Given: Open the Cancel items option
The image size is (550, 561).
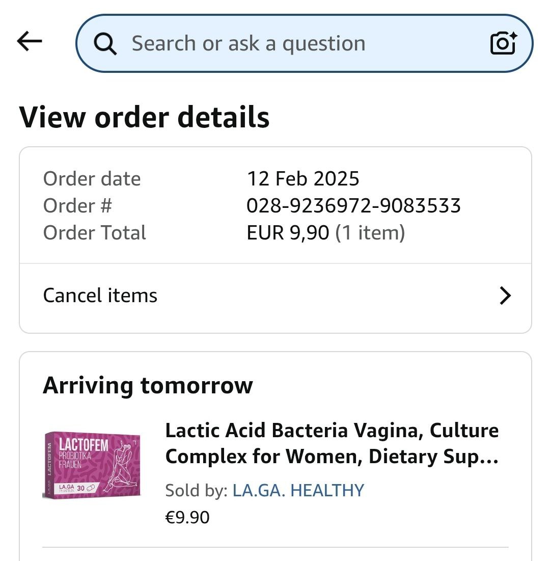Looking at the screenshot, I should (x=100, y=296).
